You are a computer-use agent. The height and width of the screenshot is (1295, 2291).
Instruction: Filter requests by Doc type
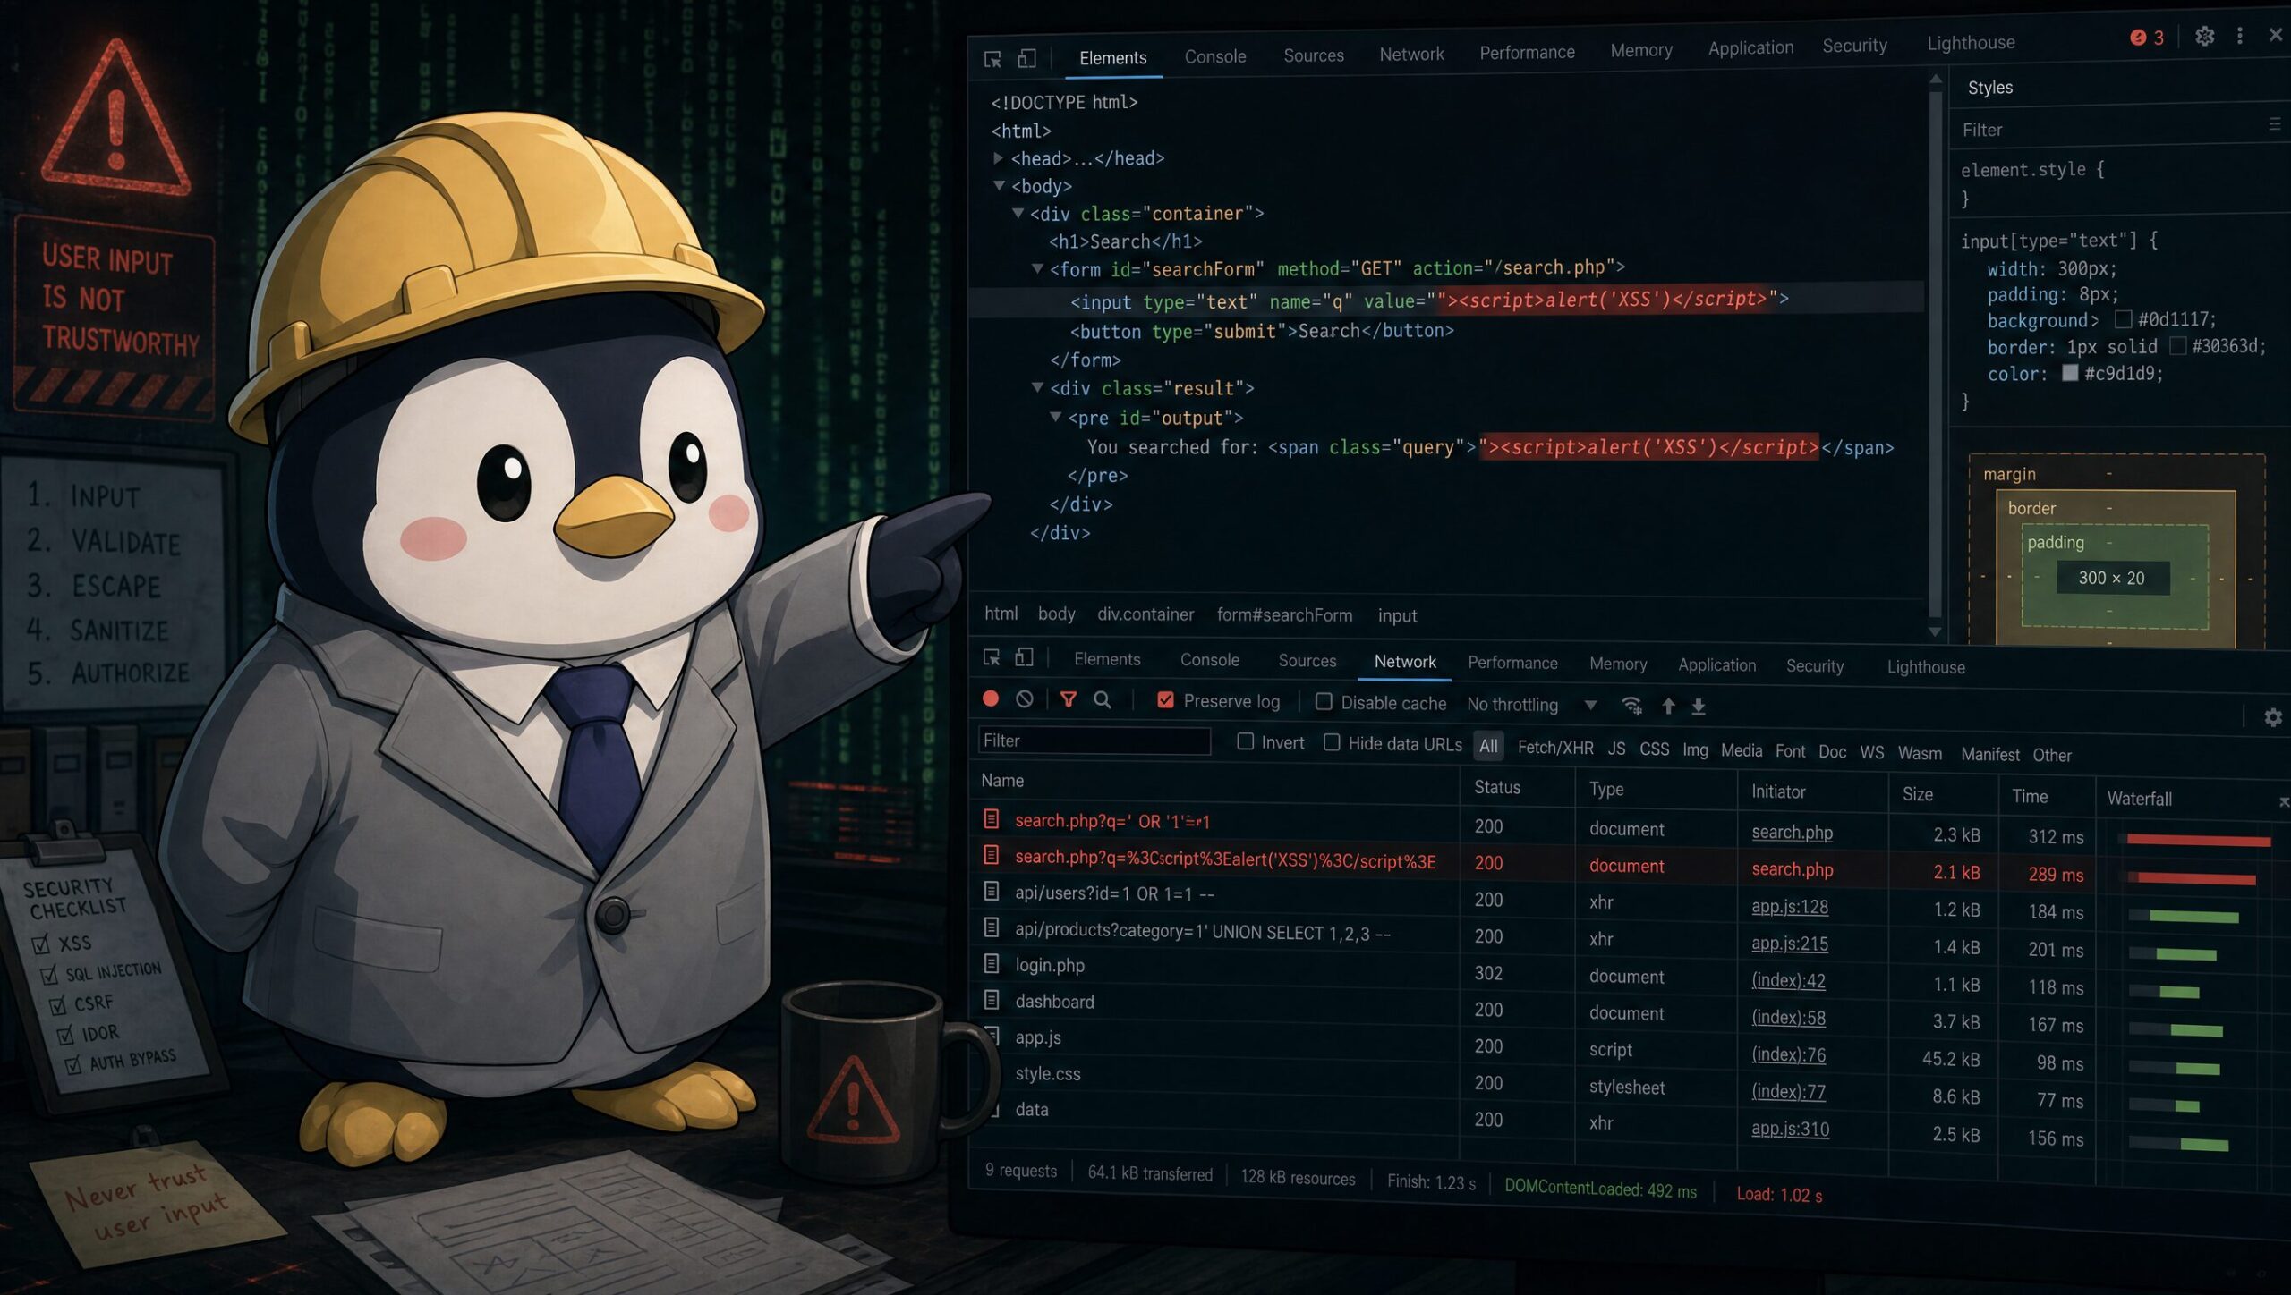[1832, 752]
